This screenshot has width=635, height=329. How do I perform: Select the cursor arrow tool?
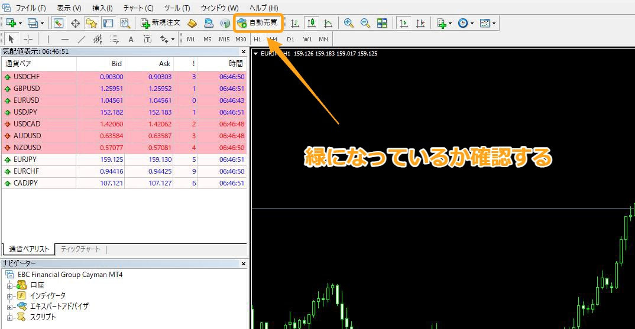[11, 39]
